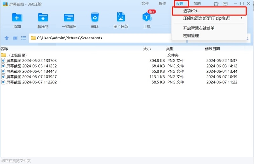Click the 55.8 KB size cell
Screen dimensions: 254x164
[158, 71]
